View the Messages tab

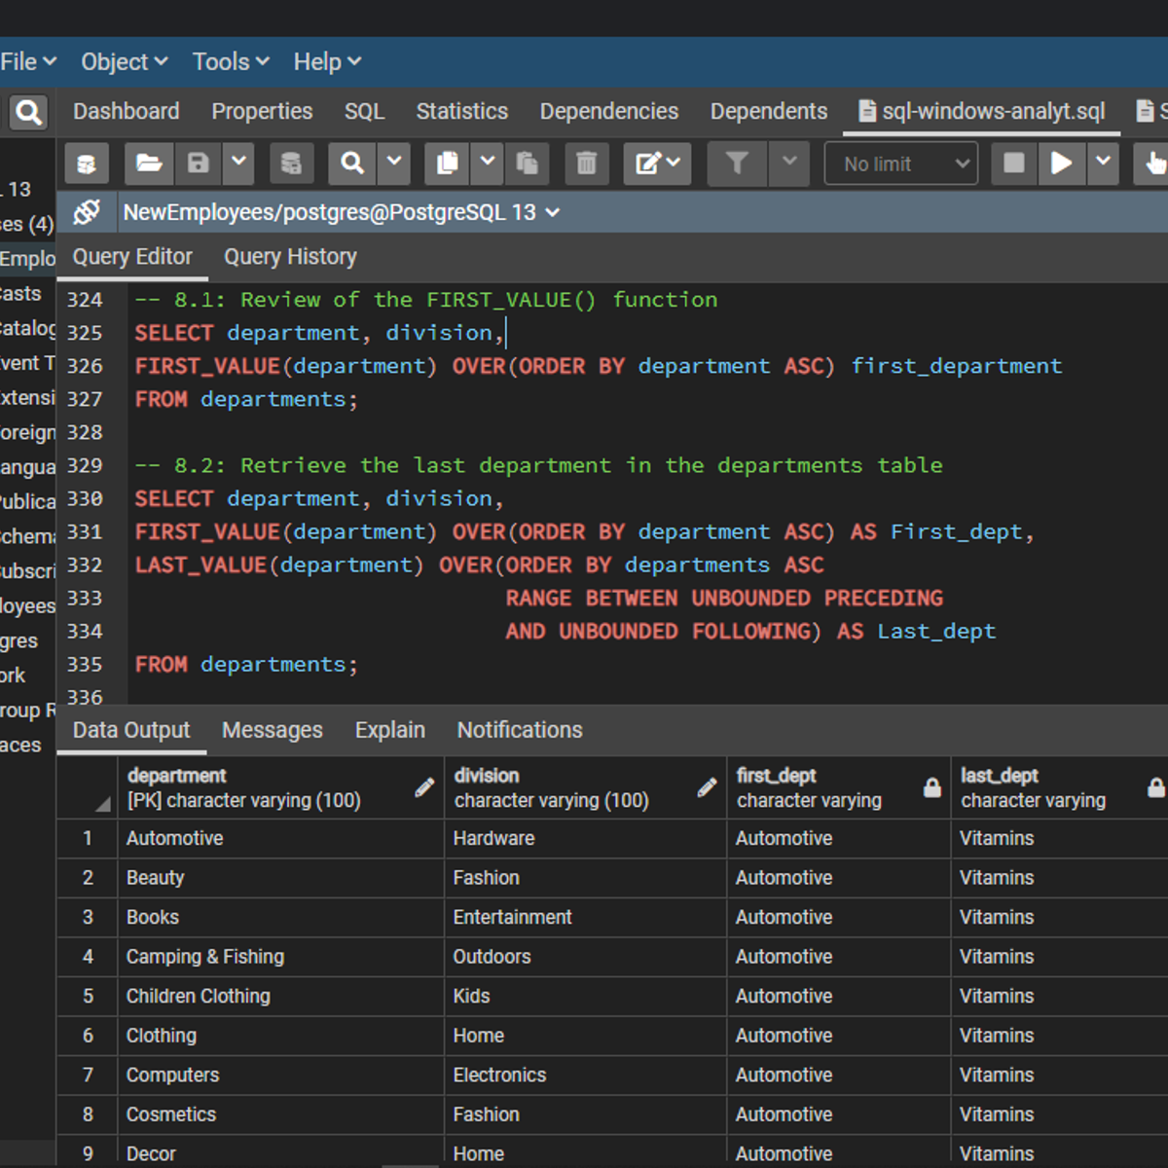point(272,730)
